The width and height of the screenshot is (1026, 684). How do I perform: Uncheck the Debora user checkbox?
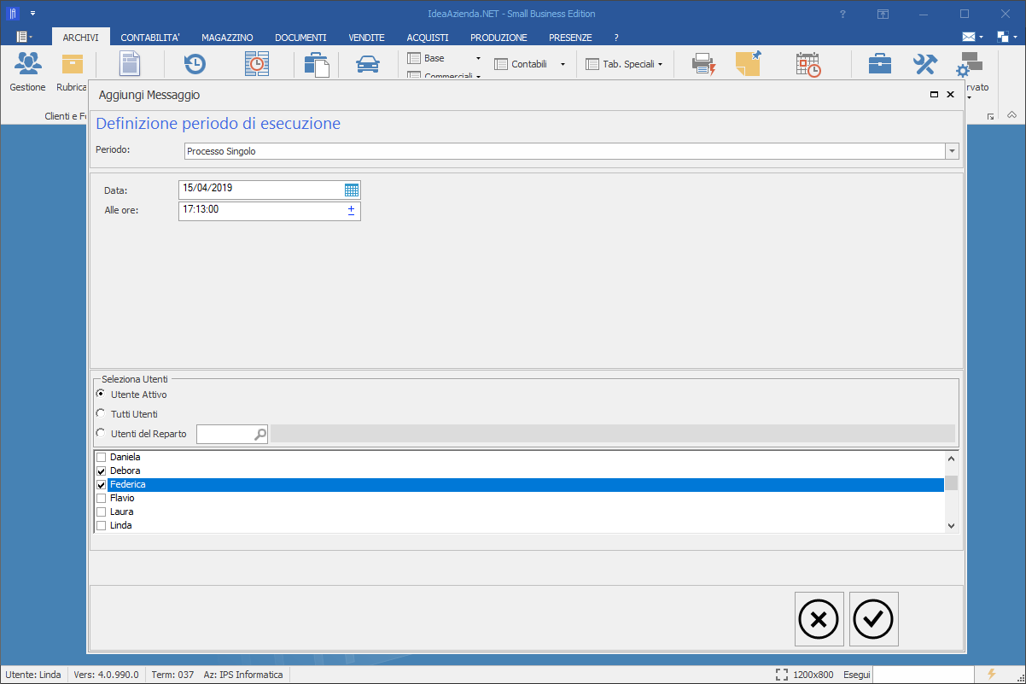(x=102, y=471)
